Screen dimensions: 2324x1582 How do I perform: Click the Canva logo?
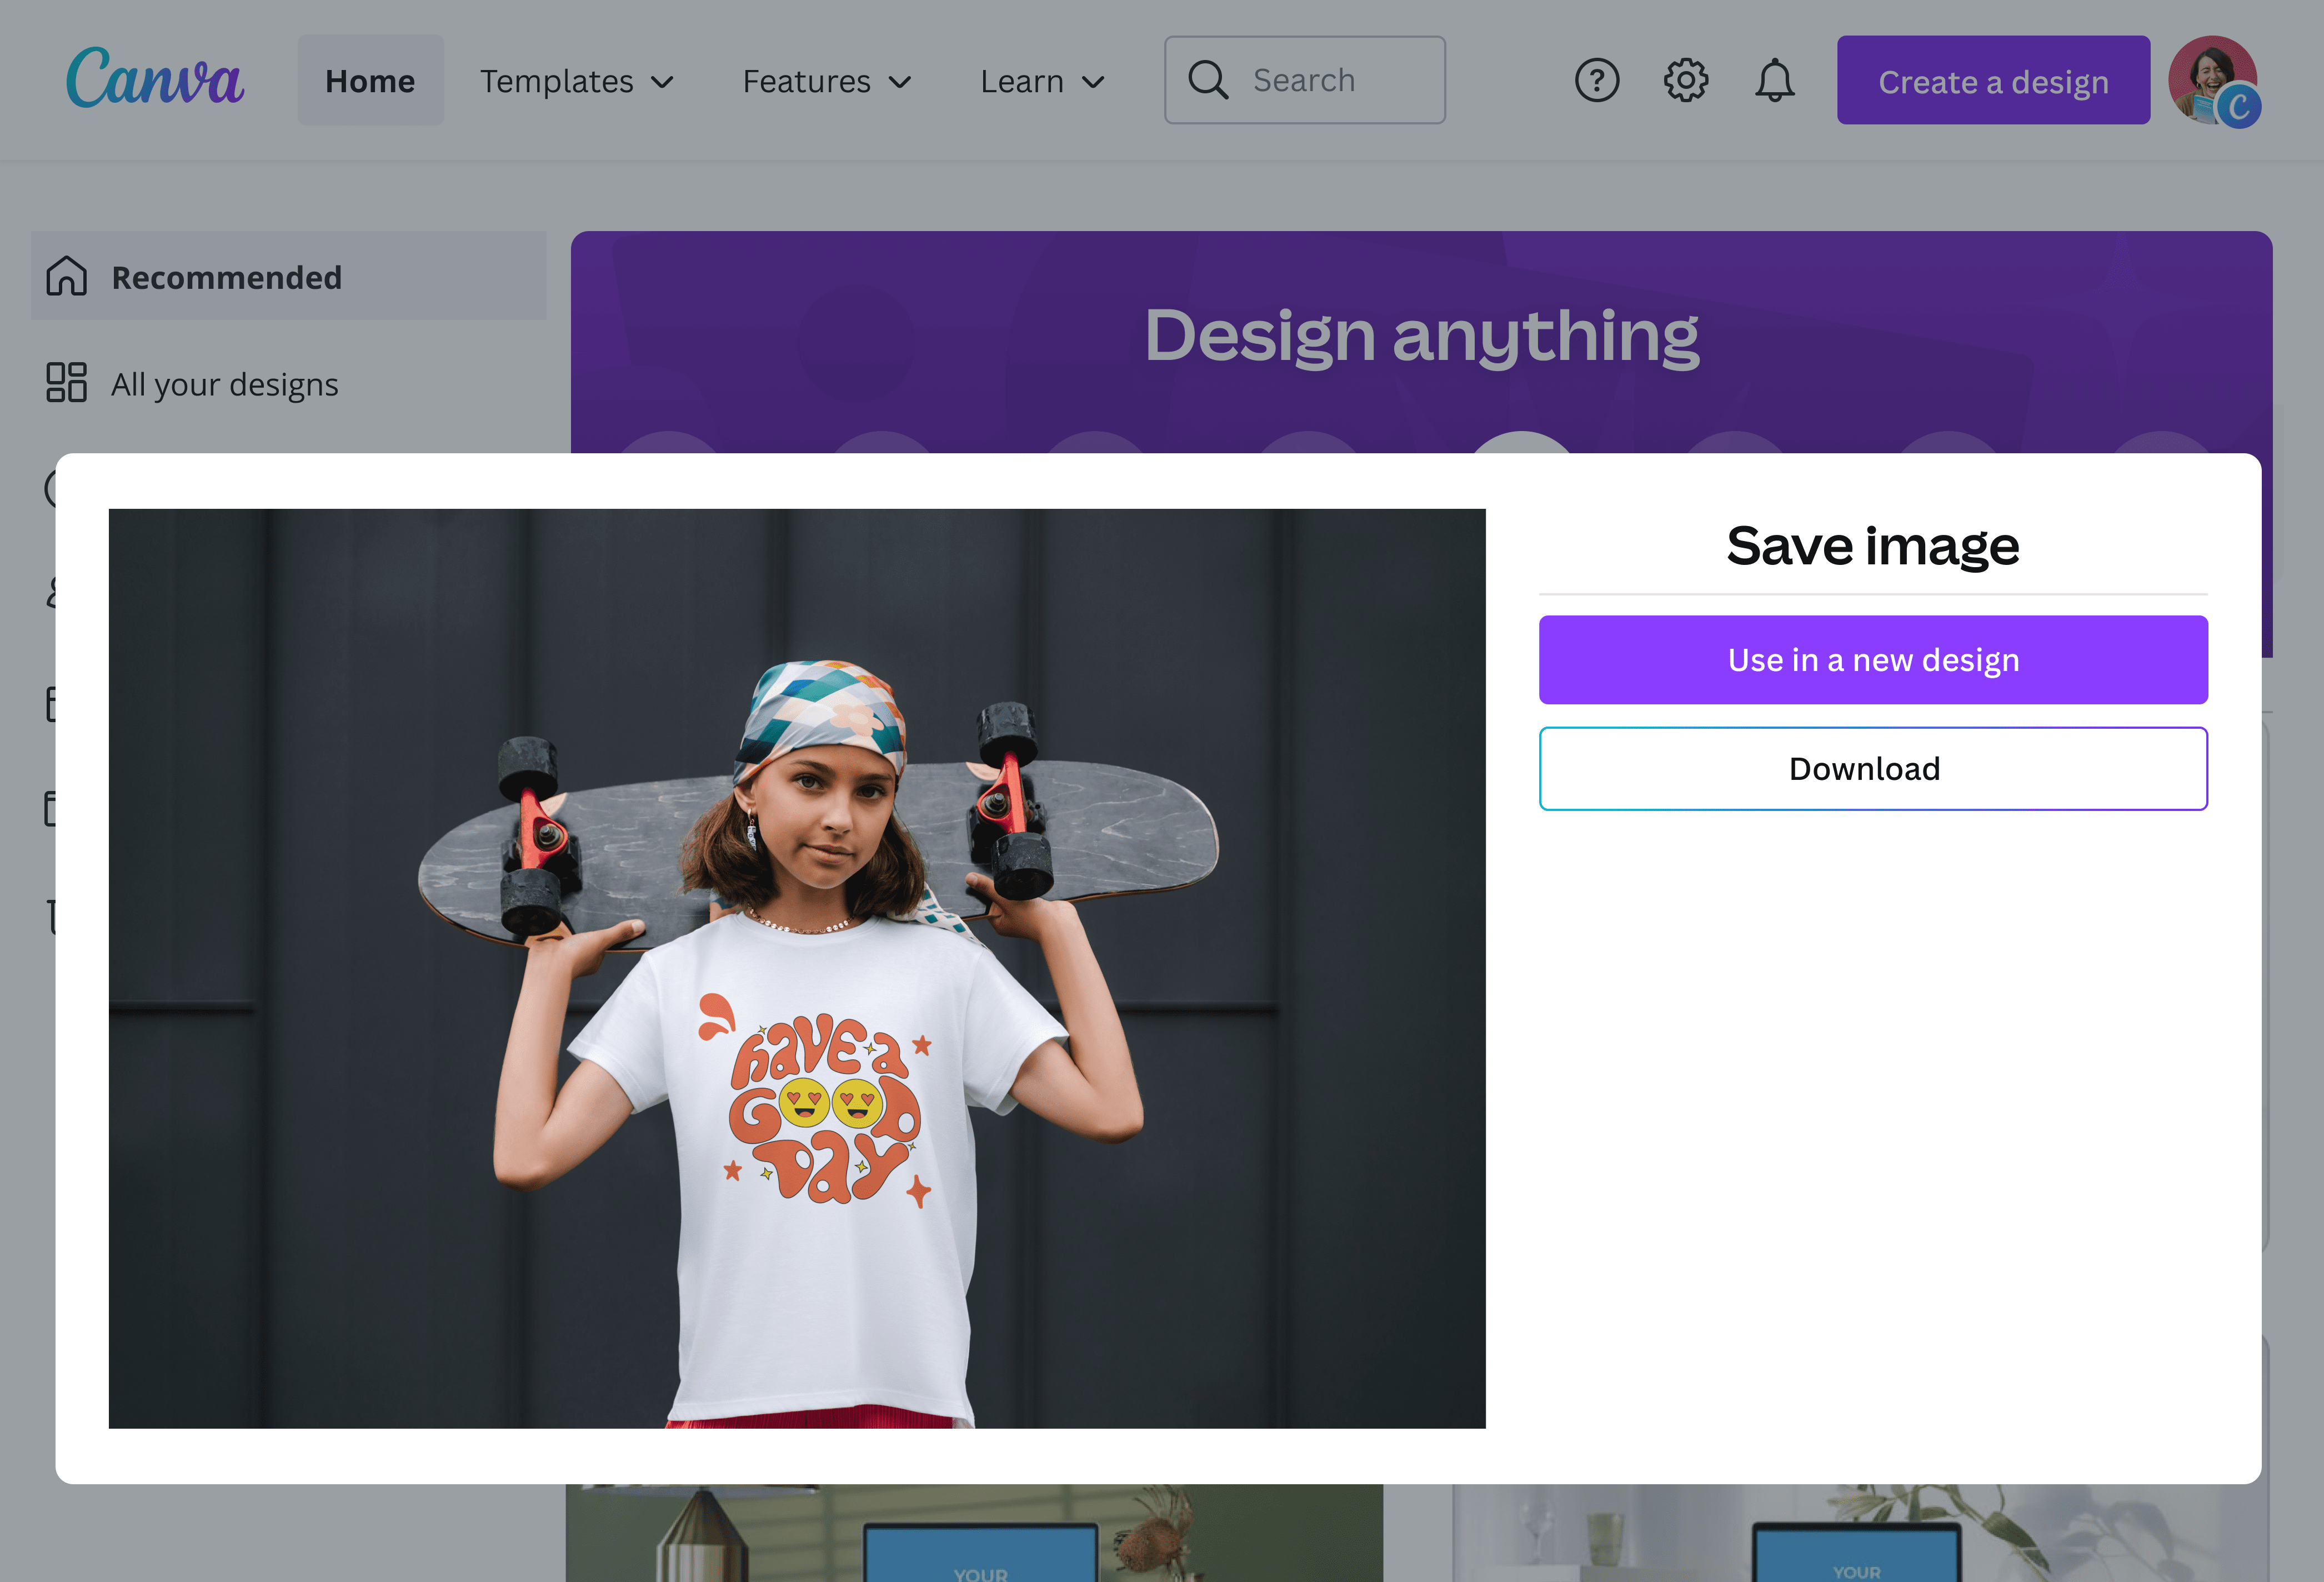coord(155,80)
